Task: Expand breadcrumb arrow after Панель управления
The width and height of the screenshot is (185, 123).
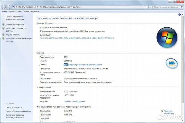Action: (38, 7)
